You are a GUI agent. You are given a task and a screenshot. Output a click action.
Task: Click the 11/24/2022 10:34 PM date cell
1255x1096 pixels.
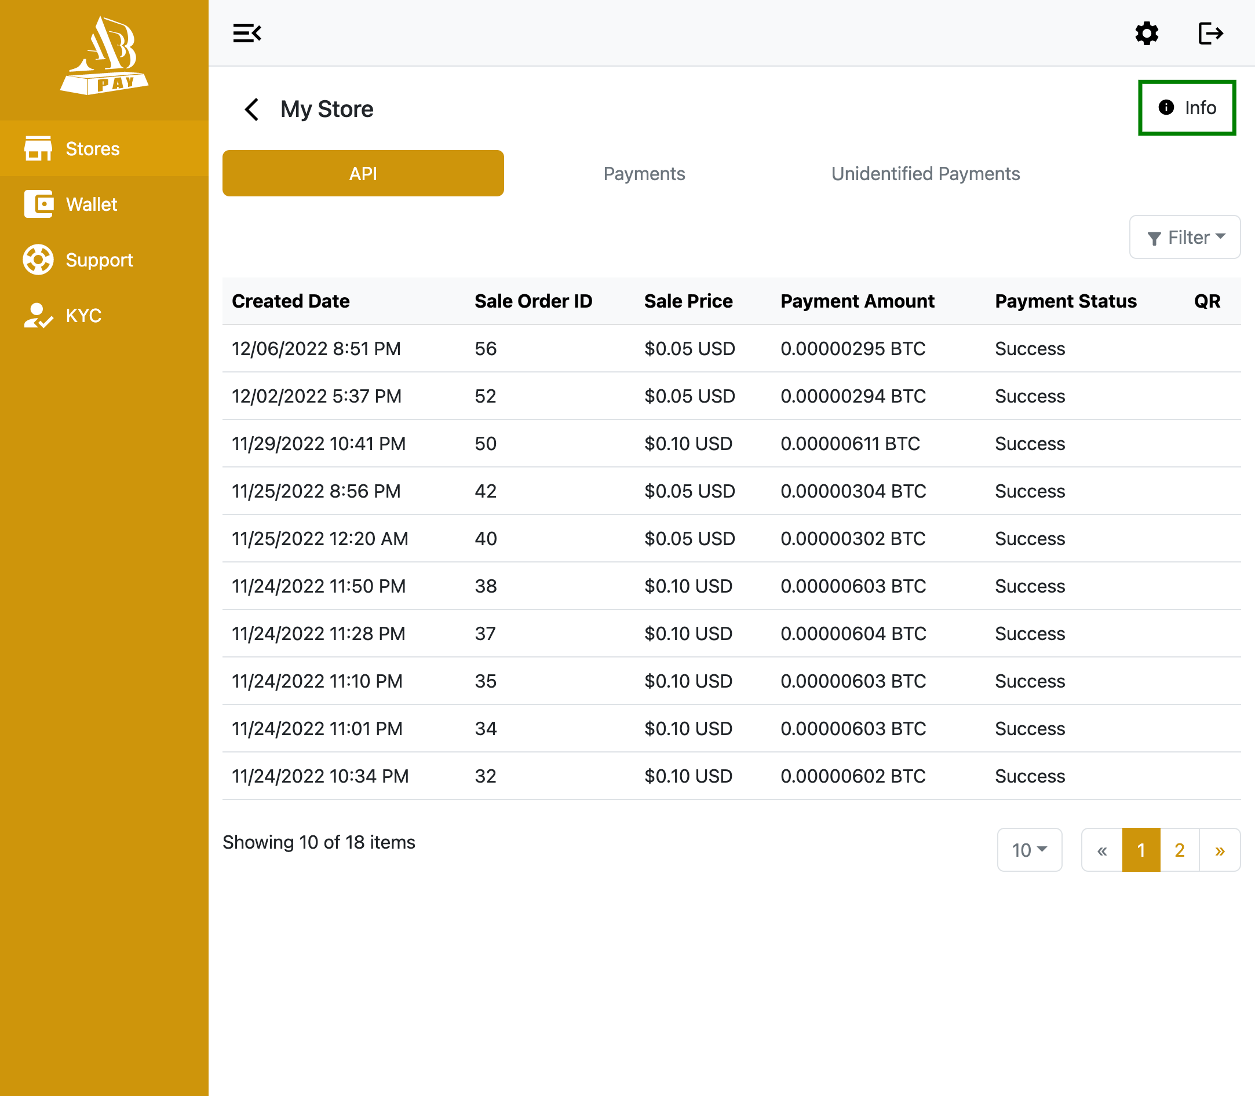[320, 776]
